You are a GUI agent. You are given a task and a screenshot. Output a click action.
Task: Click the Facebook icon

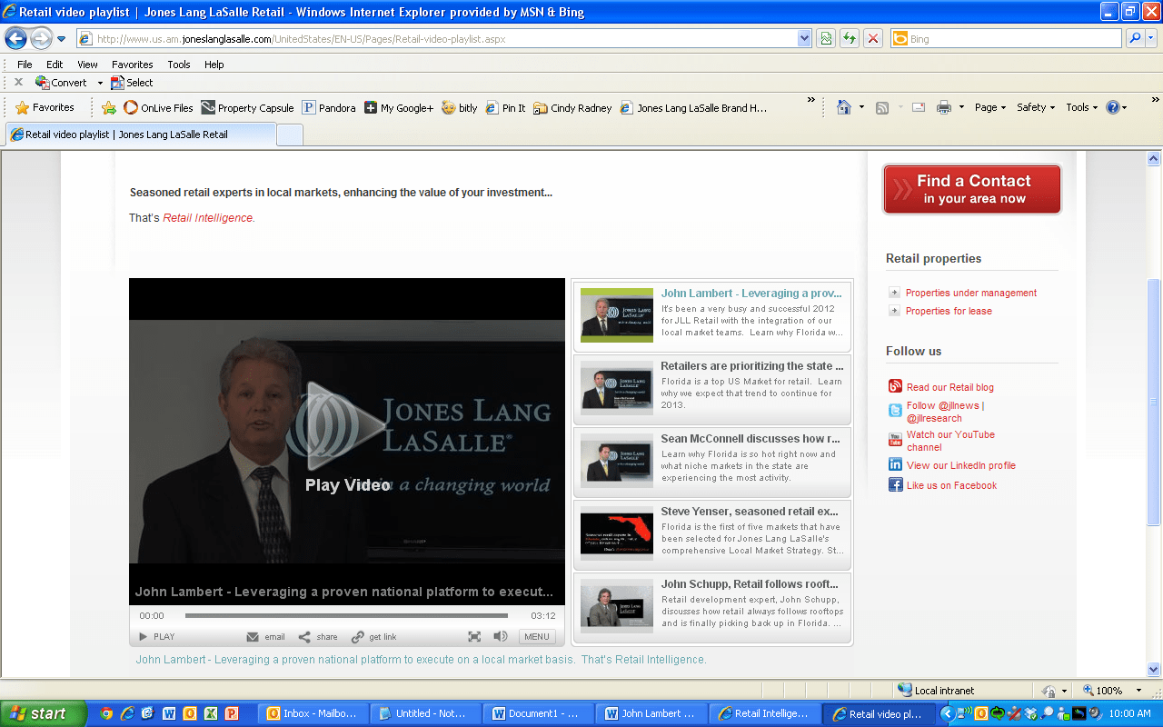895,485
